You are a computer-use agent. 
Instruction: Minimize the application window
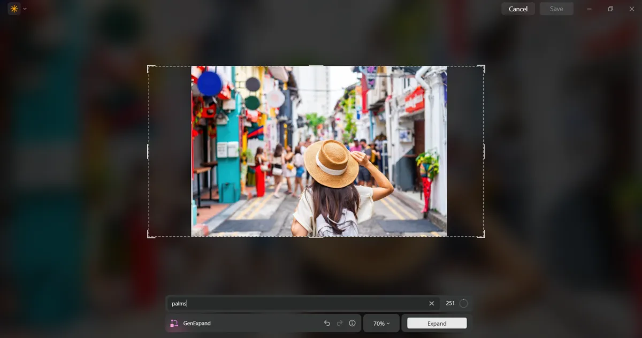588,9
